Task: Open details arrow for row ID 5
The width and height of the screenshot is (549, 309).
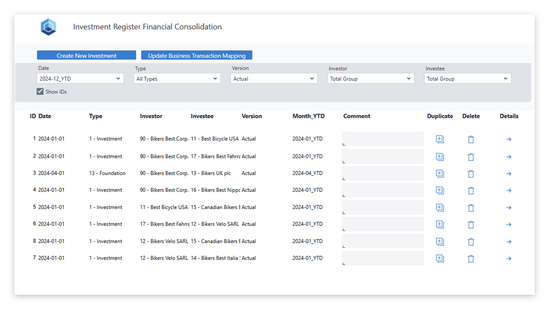Action: pos(509,208)
